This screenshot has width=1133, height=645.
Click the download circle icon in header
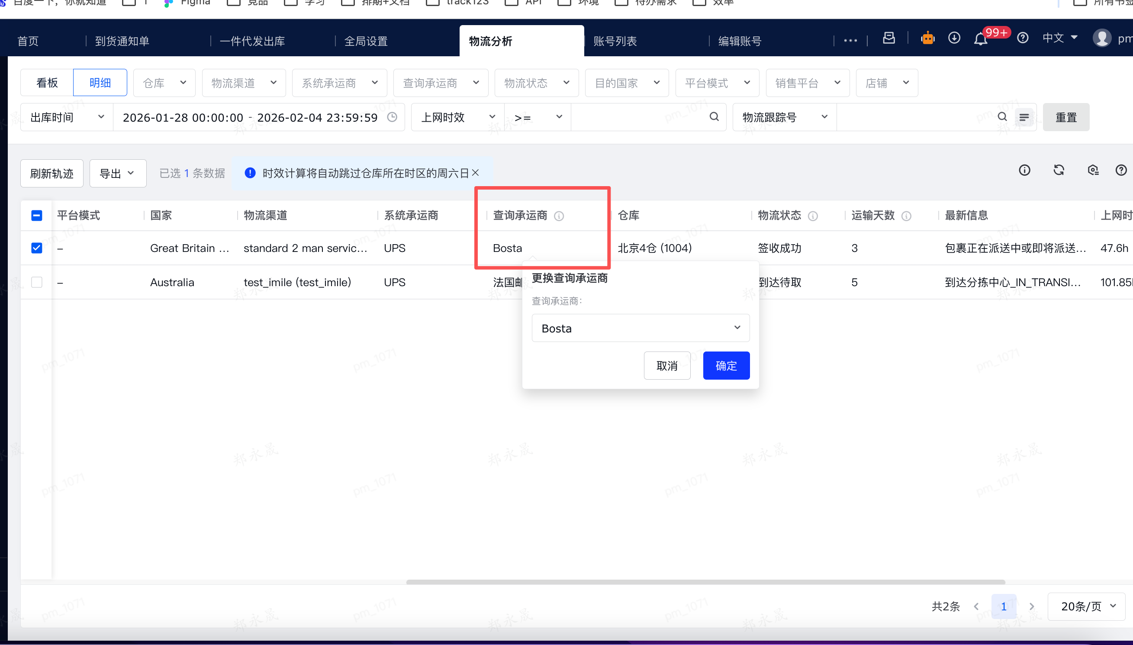[x=954, y=38]
